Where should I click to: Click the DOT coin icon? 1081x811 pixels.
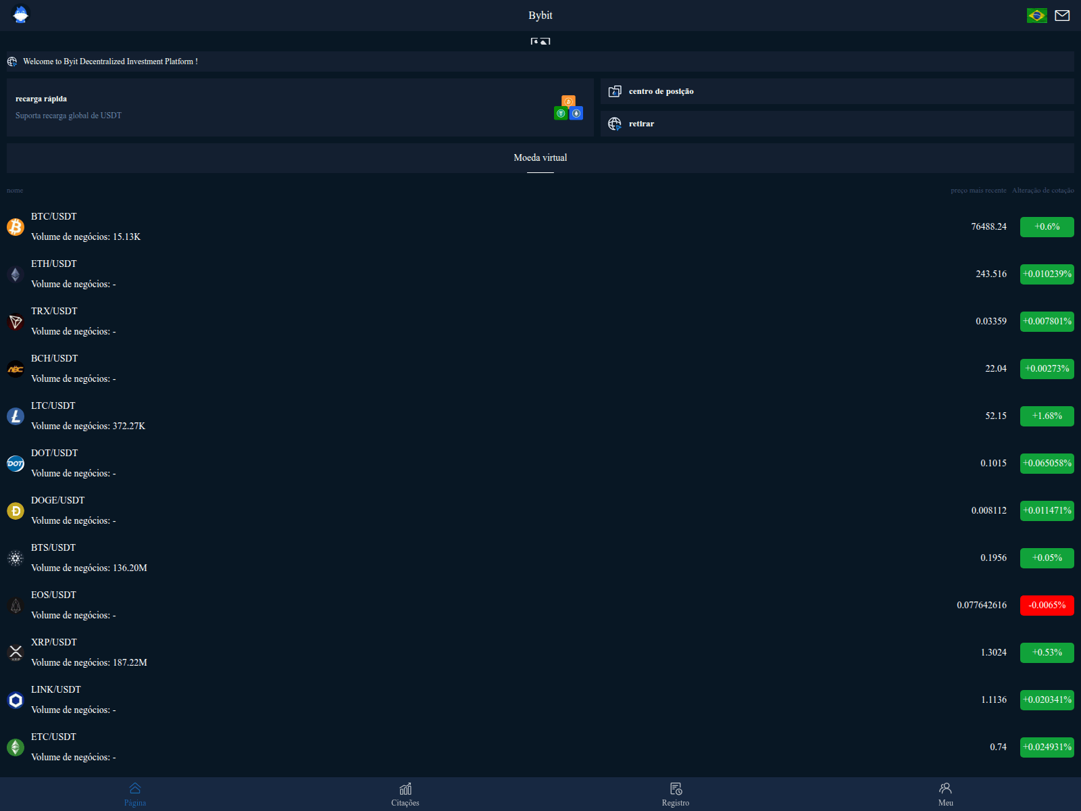pos(16,464)
